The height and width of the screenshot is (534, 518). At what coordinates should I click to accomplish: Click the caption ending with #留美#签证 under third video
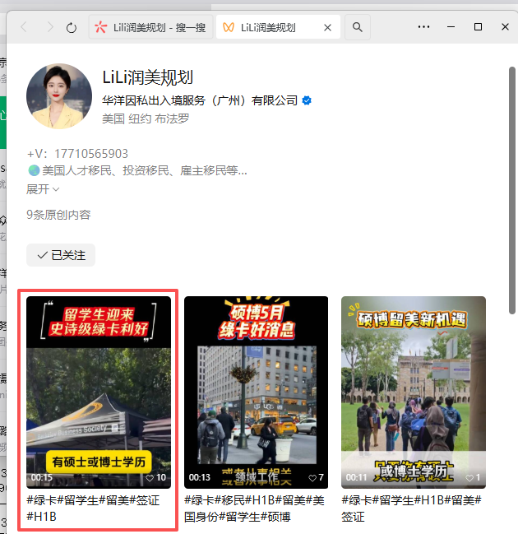click(411, 508)
